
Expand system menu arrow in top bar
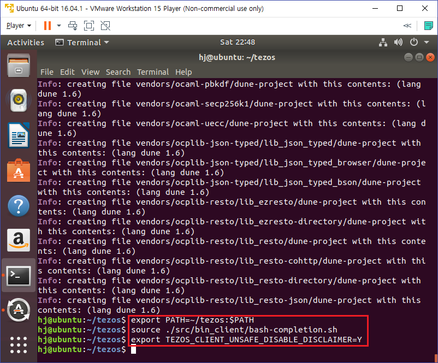tap(427, 43)
